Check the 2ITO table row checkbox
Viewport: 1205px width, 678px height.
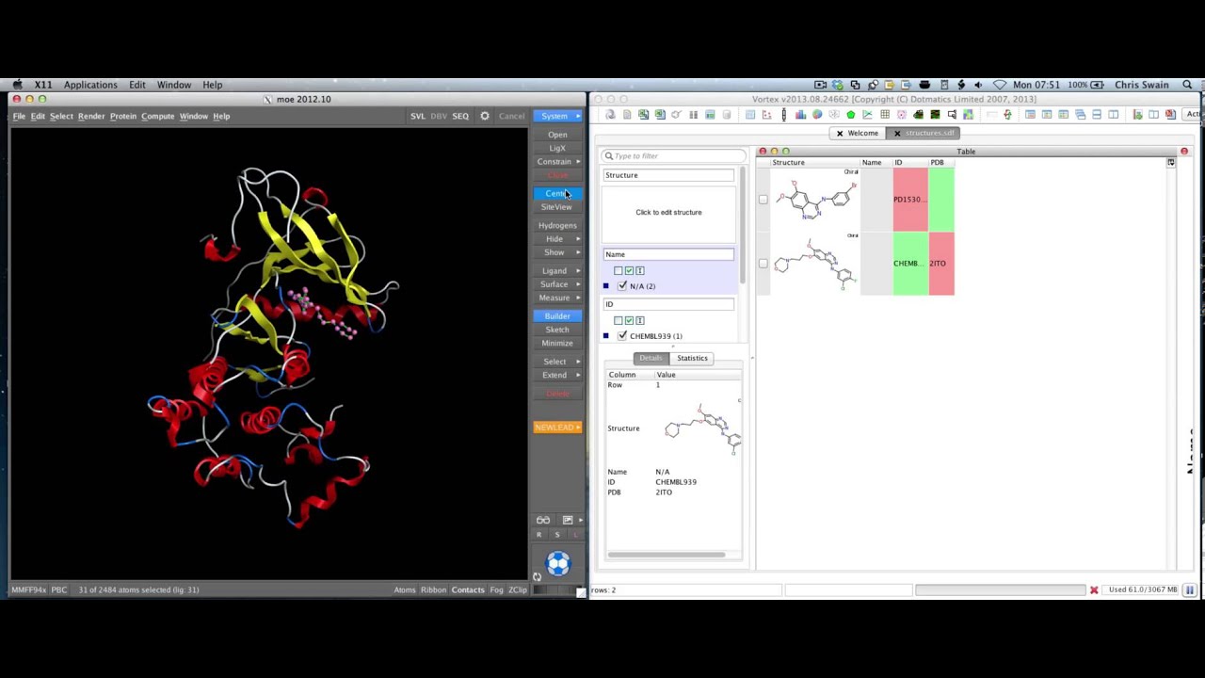[x=763, y=264]
